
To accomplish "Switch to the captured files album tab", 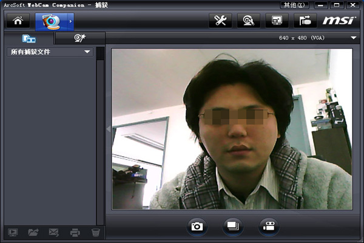I will point(29,38).
